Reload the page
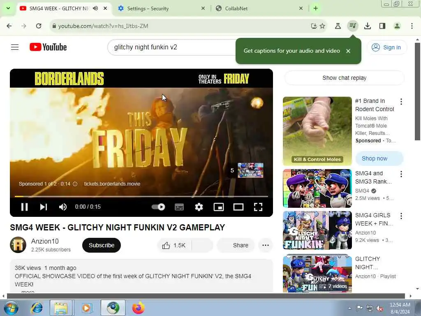 pos(39,26)
